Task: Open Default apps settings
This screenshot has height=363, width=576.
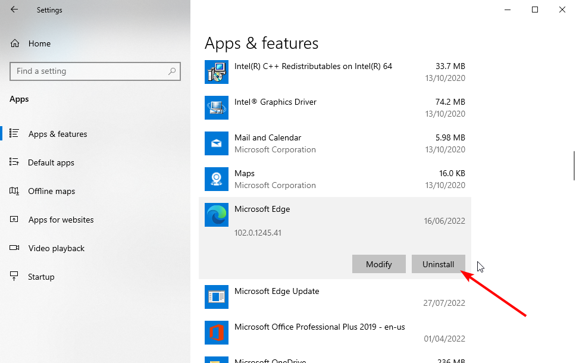Action: click(51, 162)
